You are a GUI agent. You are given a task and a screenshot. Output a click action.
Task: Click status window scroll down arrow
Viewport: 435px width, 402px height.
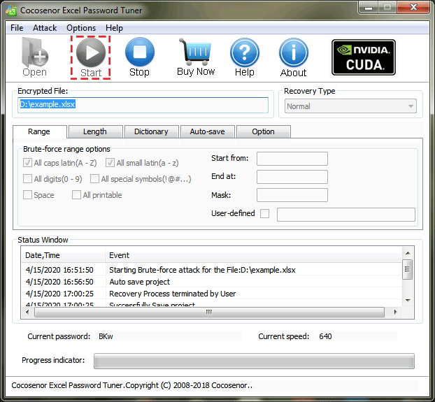coord(408,300)
